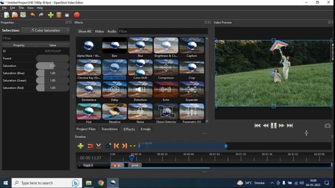This screenshot has height=188, width=335.
Task: Add a marker with the blue marker icon
Action: [x=108, y=146]
